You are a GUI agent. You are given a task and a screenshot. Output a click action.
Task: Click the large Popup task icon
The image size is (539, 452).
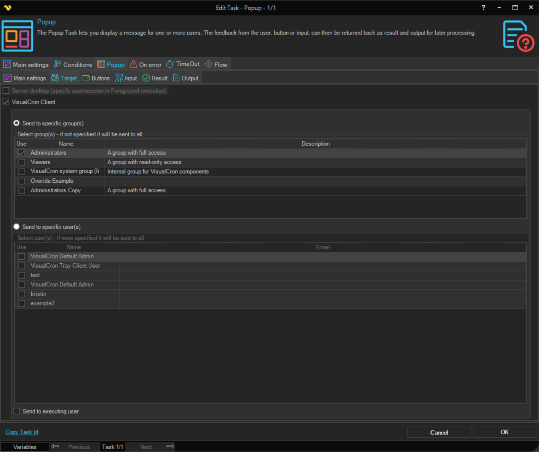17,36
